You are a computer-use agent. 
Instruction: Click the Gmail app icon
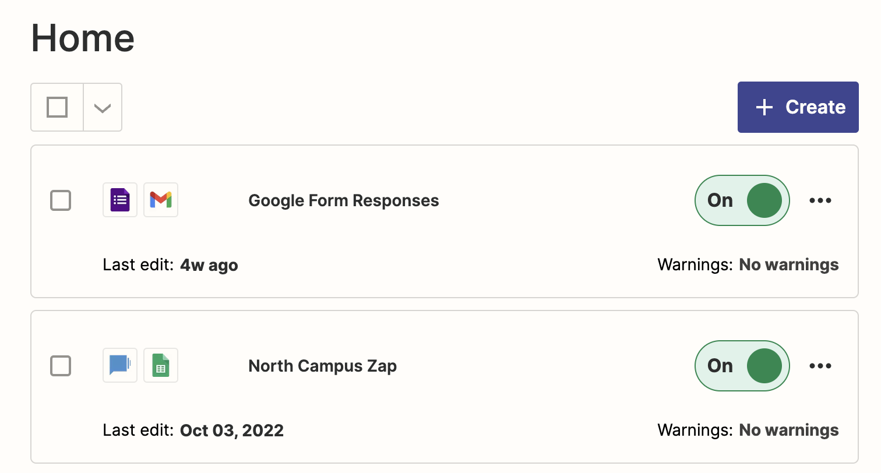click(161, 200)
